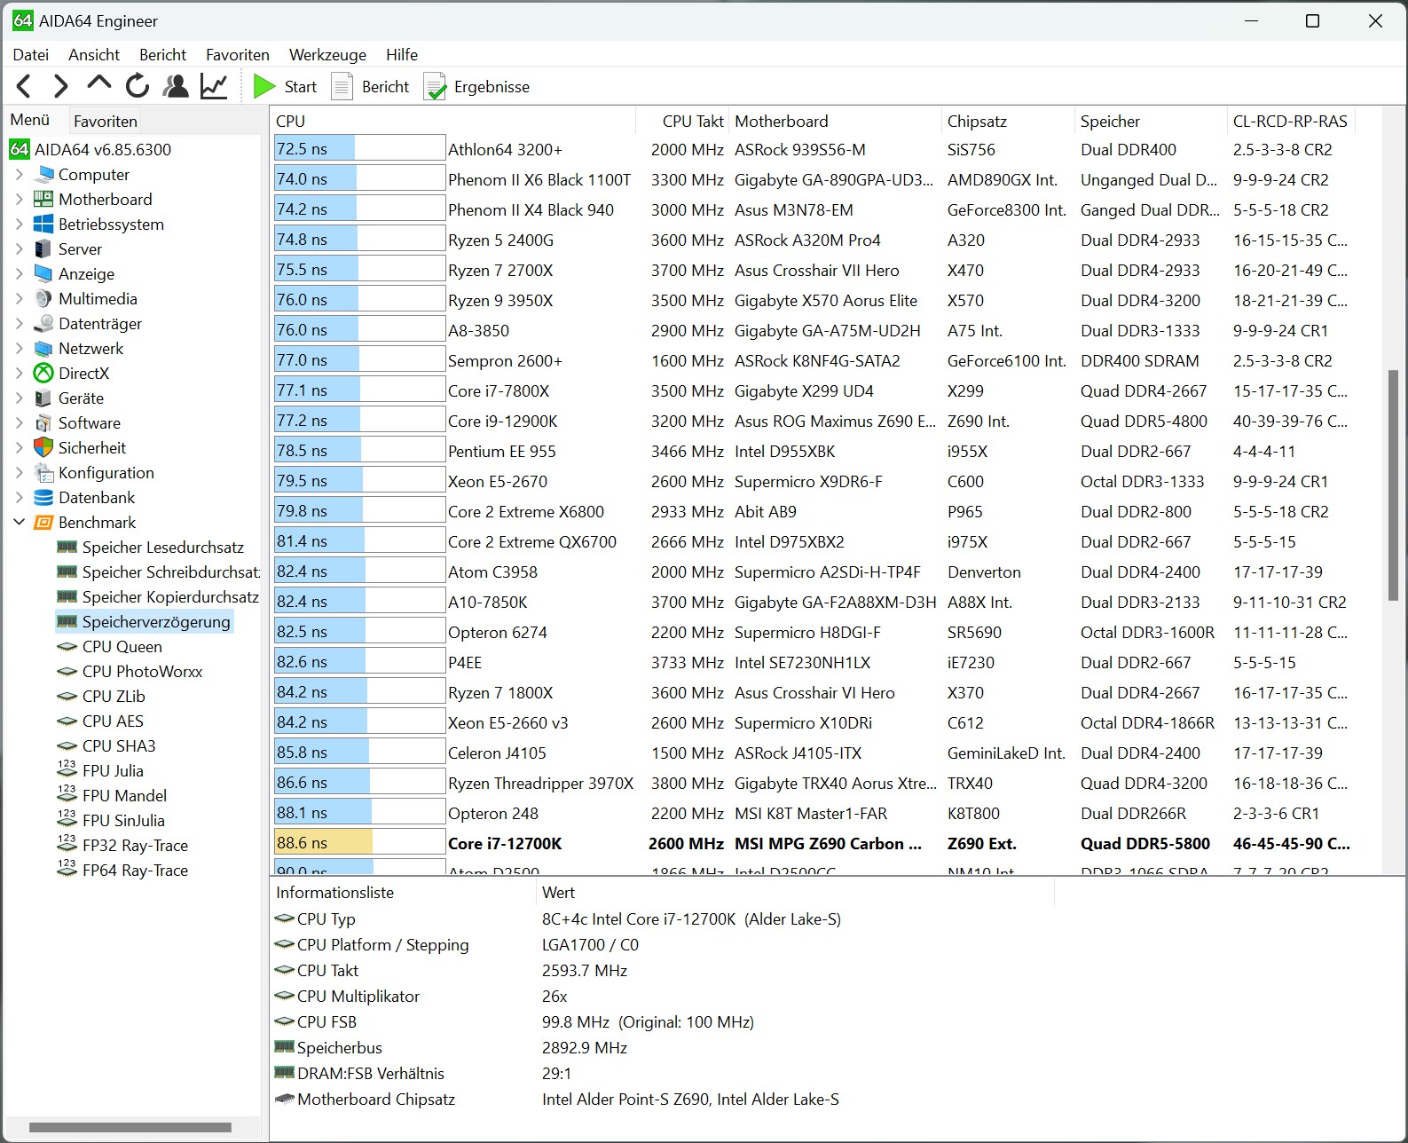Select the Anzeige monitor icon
Screen dimensions: 1408x1143
(x=43, y=274)
